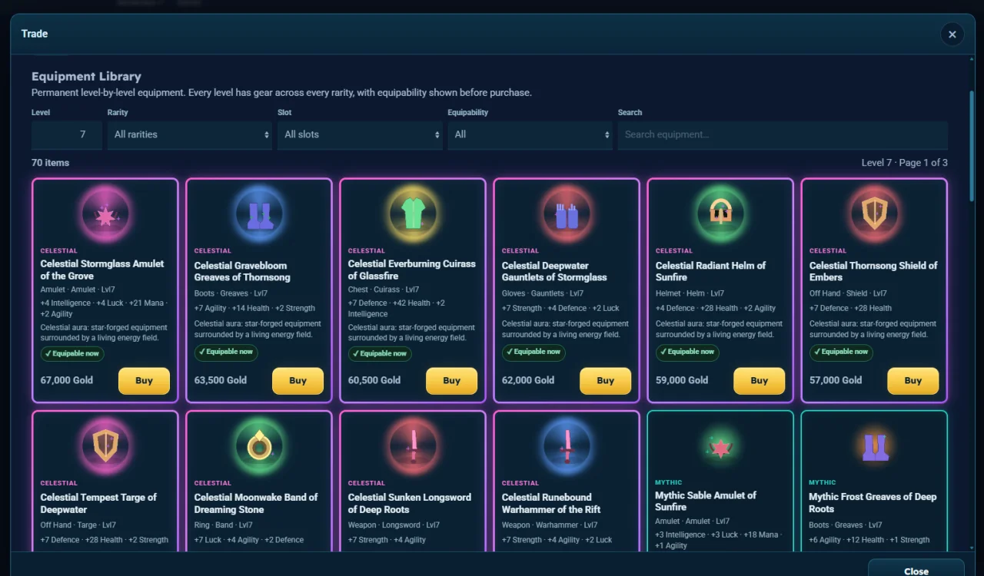Click Equipable now badge on Thornsong Shield
The height and width of the screenshot is (576, 984).
pyautogui.click(x=841, y=353)
